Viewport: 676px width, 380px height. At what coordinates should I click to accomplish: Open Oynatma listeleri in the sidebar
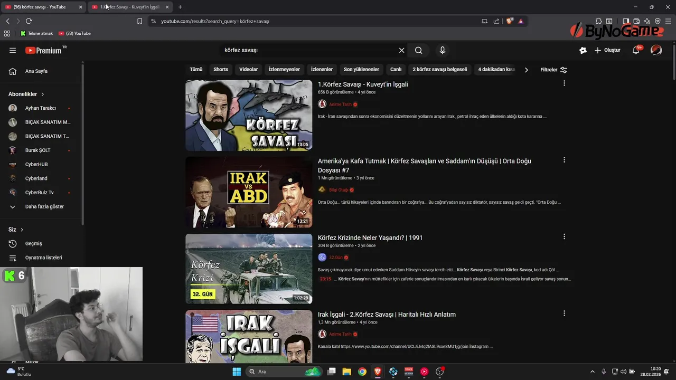pyautogui.click(x=41, y=258)
